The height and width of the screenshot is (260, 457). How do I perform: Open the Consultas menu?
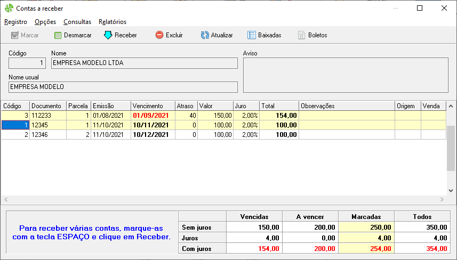(77, 22)
